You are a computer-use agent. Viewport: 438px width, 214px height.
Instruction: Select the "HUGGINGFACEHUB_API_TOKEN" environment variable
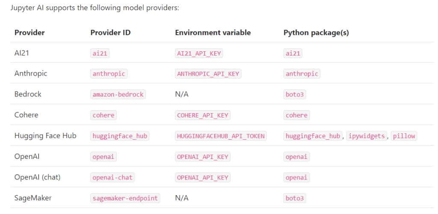click(x=221, y=136)
